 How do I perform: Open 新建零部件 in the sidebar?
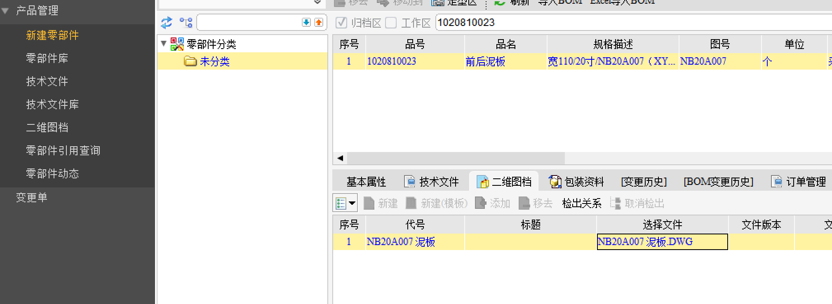tap(52, 35)
